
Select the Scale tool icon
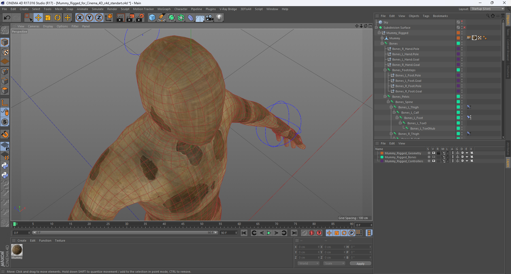click(x=48, y=18)
